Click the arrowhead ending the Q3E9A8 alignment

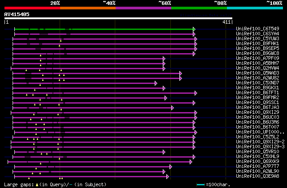pos(168,177)
